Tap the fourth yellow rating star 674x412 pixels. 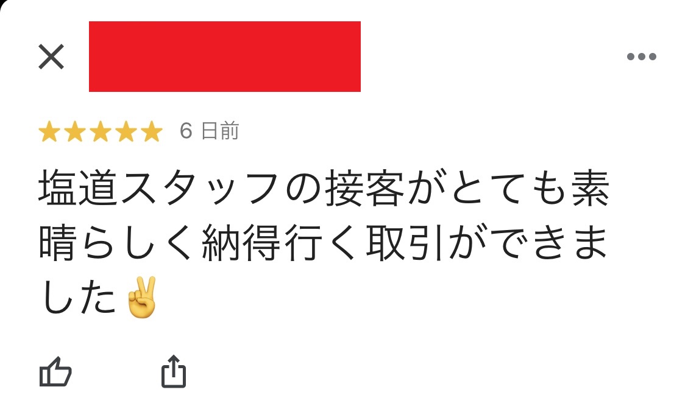coord(126,131)
